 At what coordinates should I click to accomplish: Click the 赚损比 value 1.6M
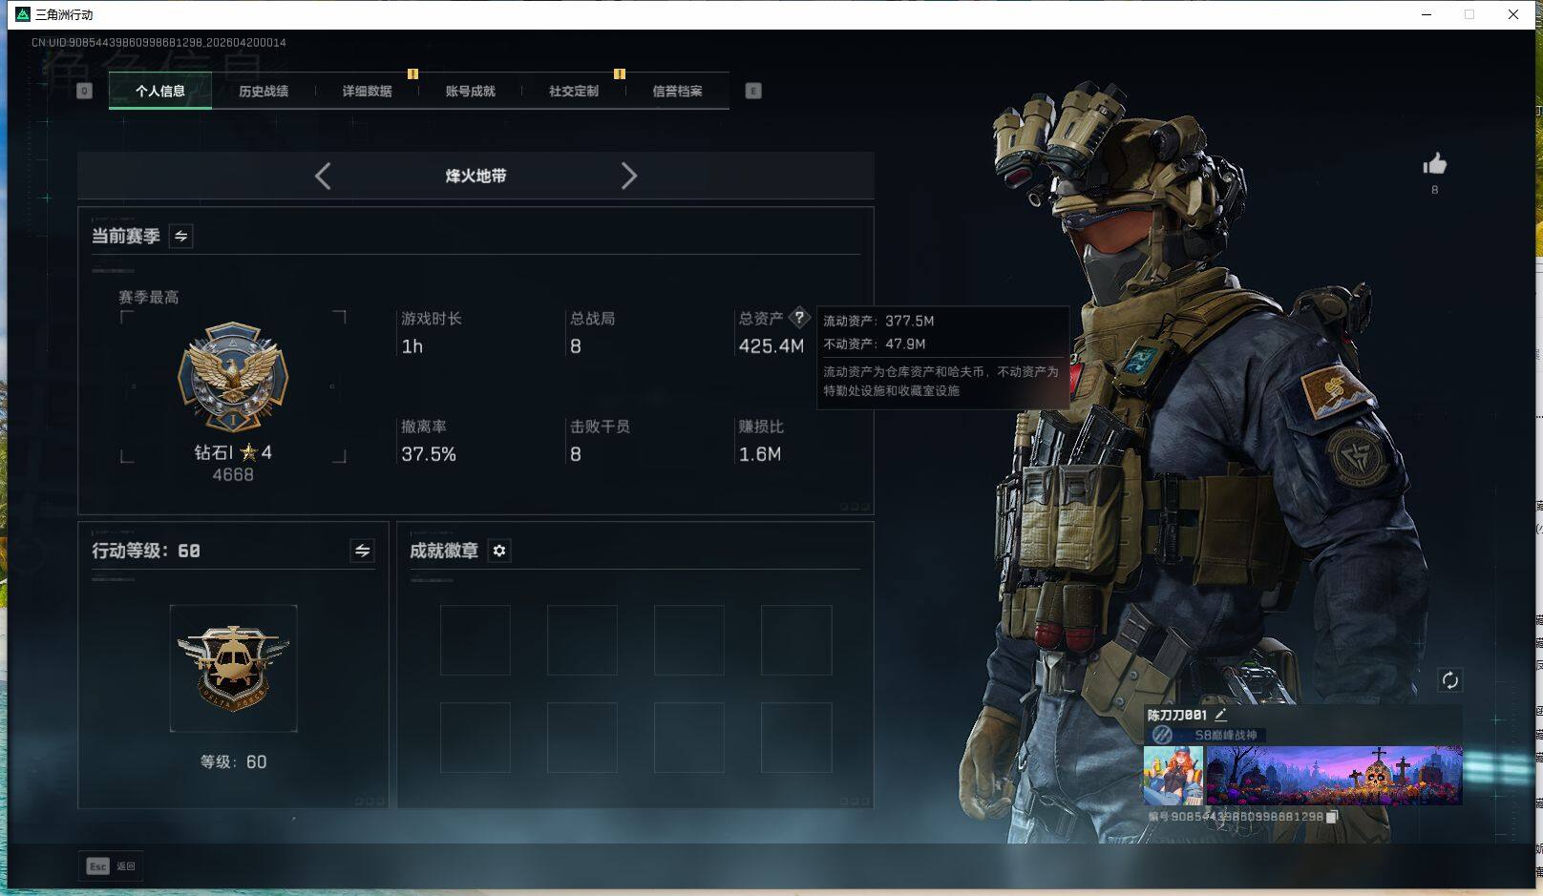(760, 454)
